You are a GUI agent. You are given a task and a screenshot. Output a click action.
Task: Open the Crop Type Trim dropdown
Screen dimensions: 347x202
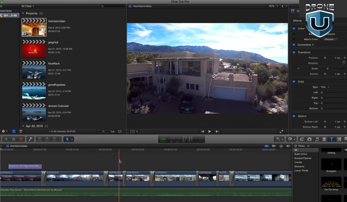(325, 87)
